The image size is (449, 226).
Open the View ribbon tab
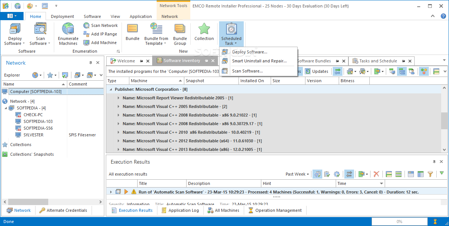tap(116, 16)
